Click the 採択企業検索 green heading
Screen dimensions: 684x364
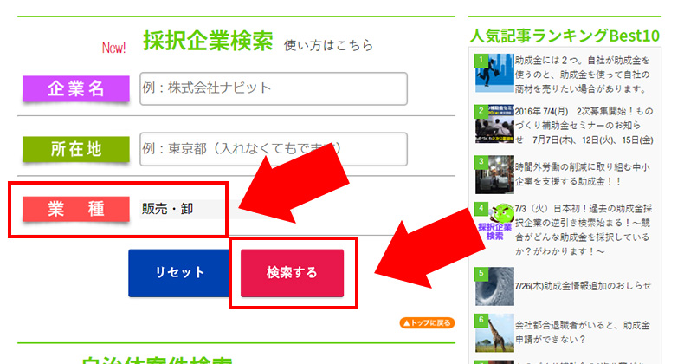pos(208,41)
